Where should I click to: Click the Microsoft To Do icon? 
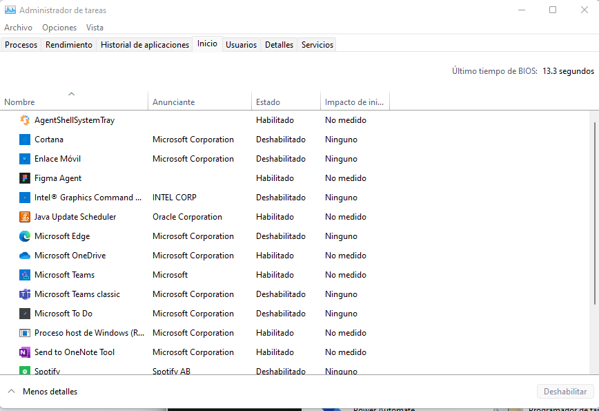click(25, 314)
